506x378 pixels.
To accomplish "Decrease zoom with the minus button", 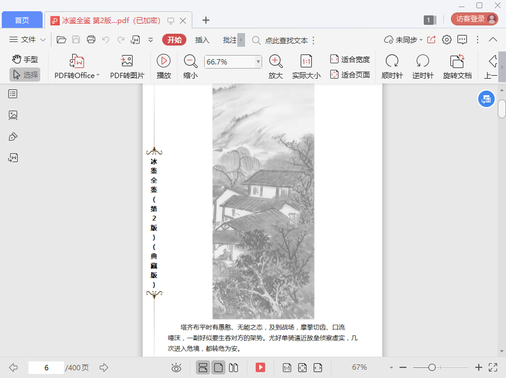I will pyautogui.click(x=403, y=367).
